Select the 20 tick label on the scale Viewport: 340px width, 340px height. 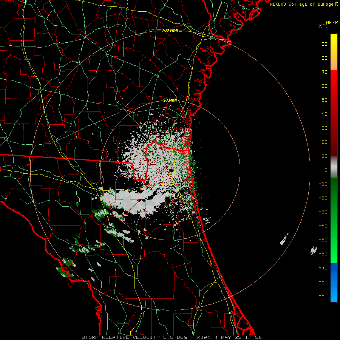click(x=325, y=142)
